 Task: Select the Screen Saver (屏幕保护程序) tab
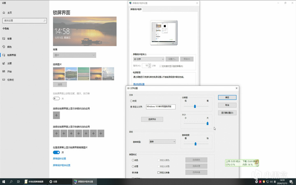pyautogui.click(x=136, y=9)
